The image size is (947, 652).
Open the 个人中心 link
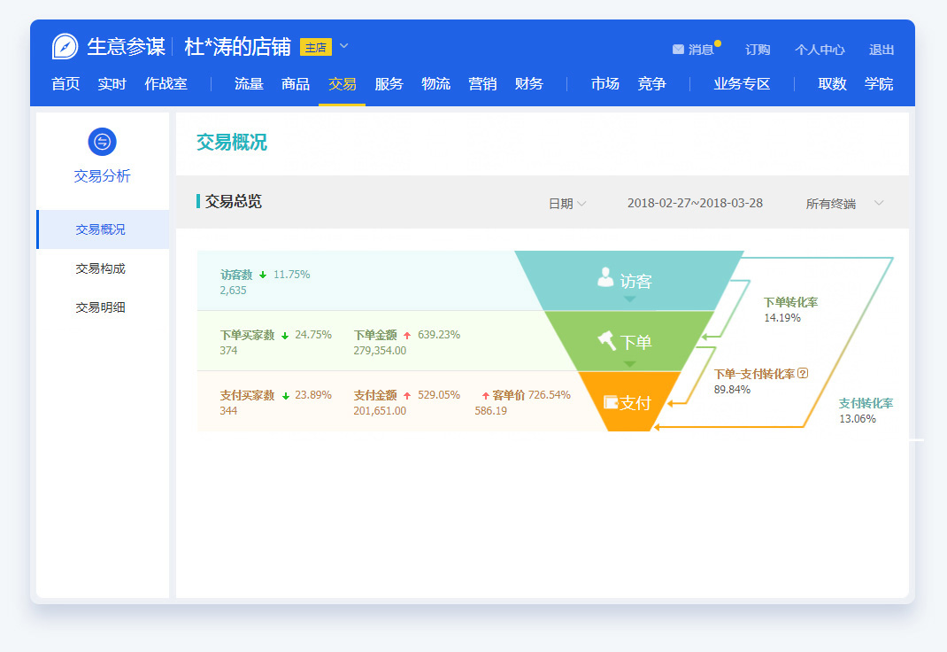tap(820, 50)
